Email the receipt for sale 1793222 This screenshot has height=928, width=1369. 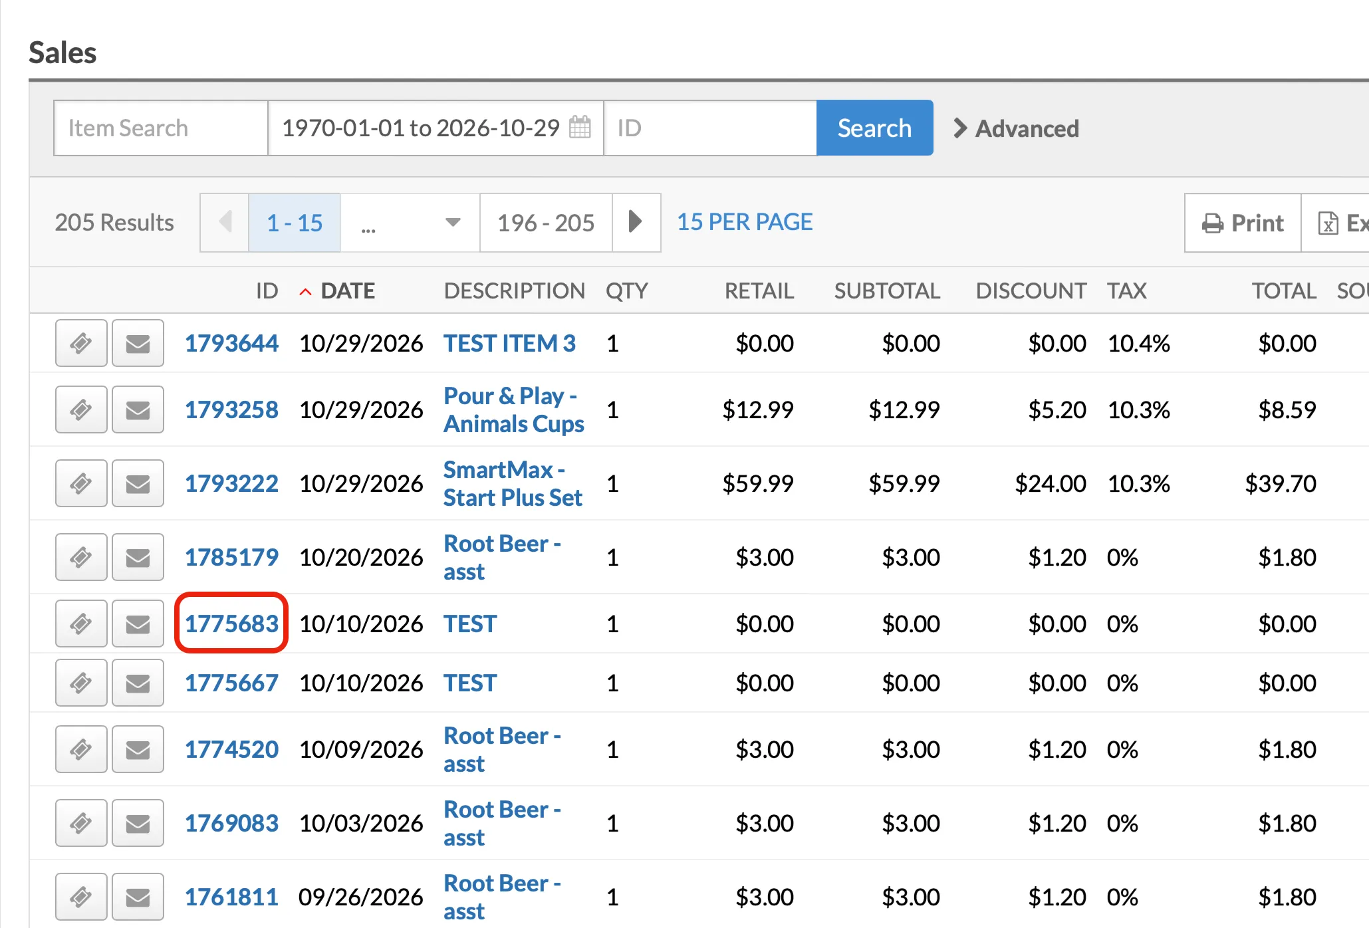click(138, 483)
